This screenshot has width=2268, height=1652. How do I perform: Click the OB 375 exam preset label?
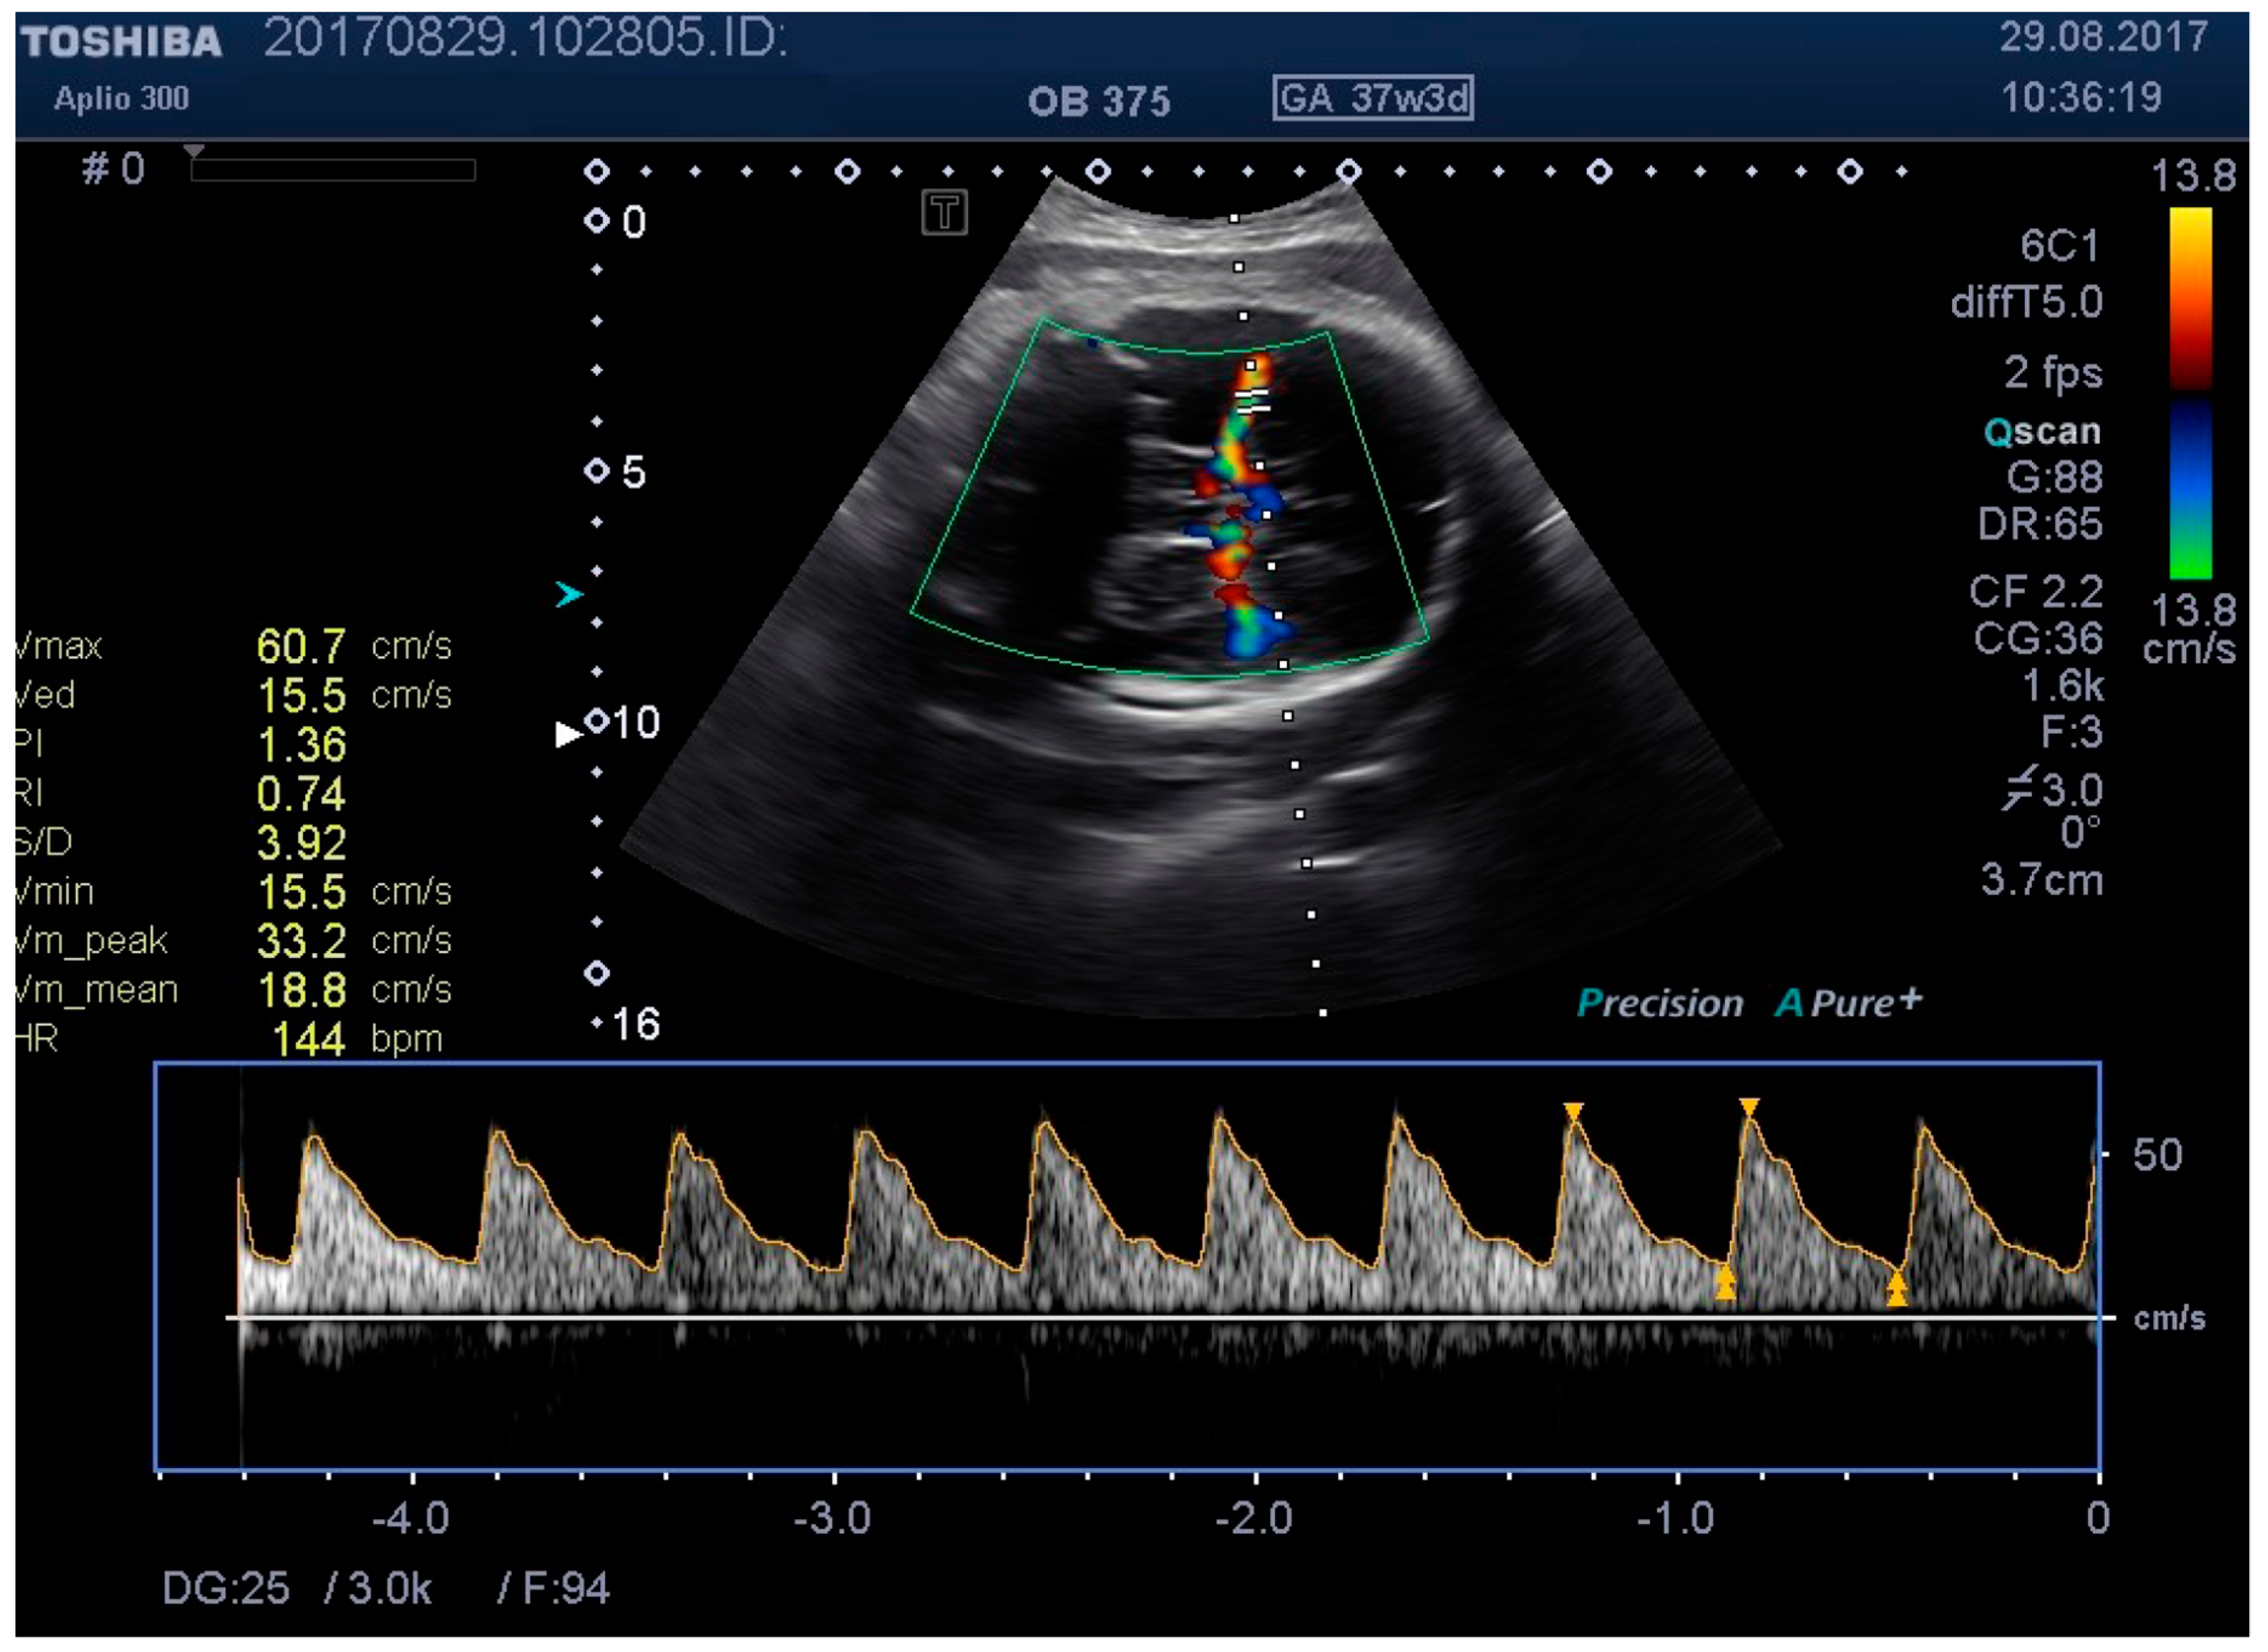pos(1098,101)
